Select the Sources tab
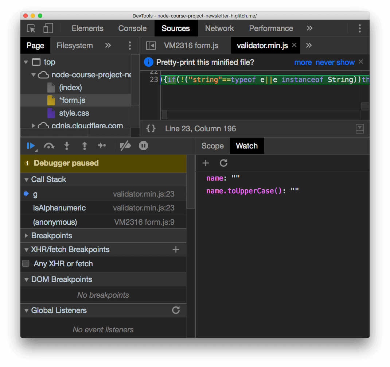Screen dimensions: 390x367 click(176, 28)
